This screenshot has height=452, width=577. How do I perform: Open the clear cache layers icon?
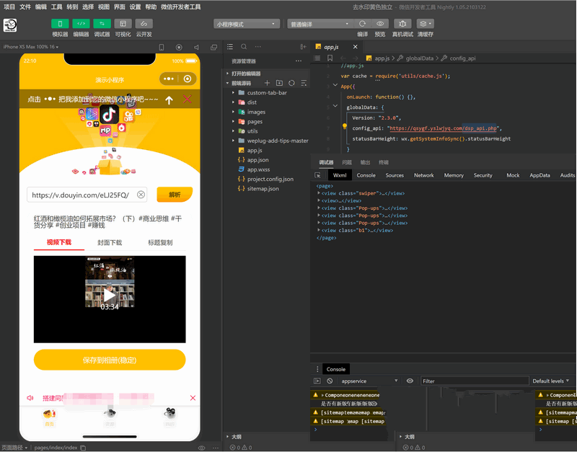pyautogui.click(x=426, y=24)
